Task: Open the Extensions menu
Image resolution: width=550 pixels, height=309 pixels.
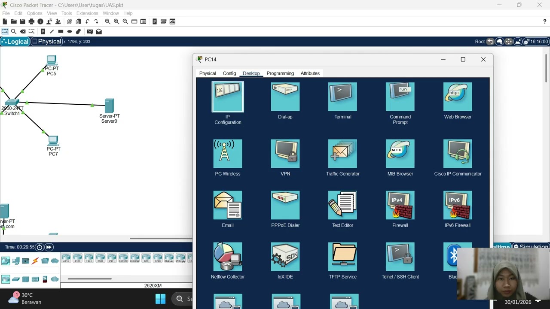Action: pos(87,13)
